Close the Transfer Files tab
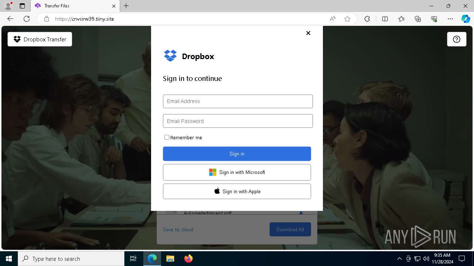474x266 pixels. pos(114,6)
